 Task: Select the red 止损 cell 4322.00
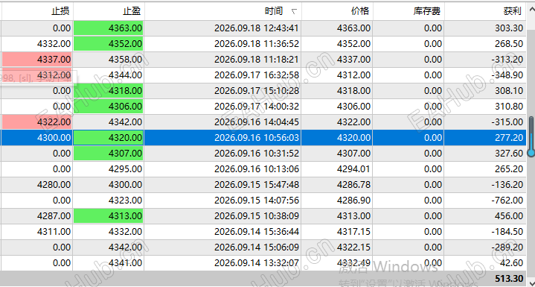pyautogui.click(x=37, y=122)
